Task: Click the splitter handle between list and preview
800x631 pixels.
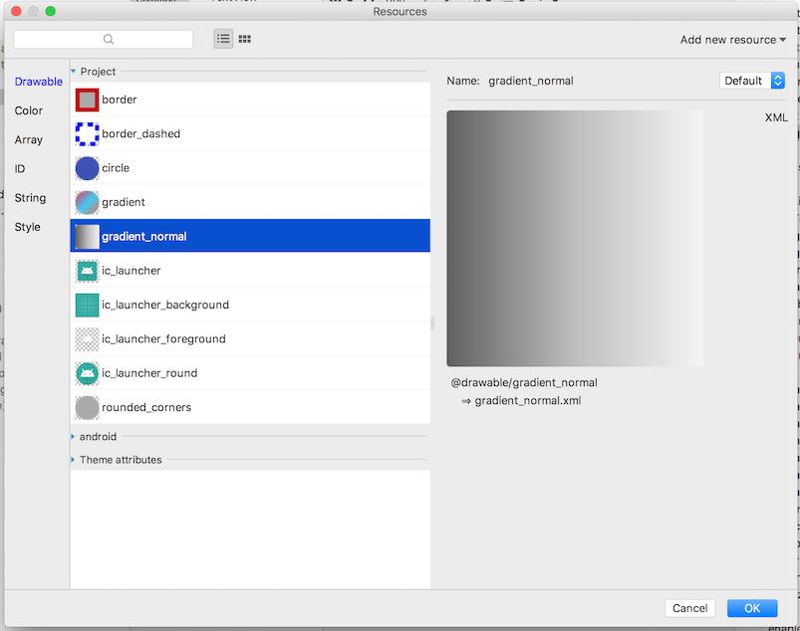Action: pos(432,322)
